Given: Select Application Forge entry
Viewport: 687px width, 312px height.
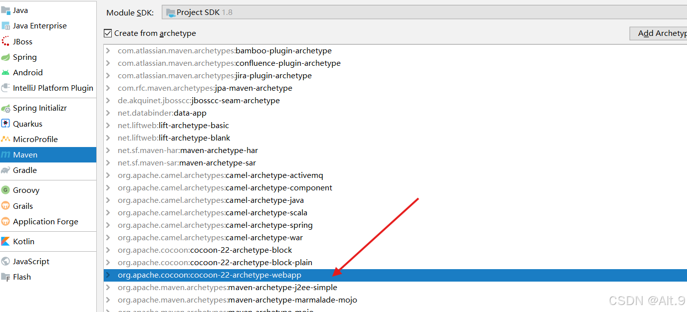Looking at the screenshot, I should (48, 222).
